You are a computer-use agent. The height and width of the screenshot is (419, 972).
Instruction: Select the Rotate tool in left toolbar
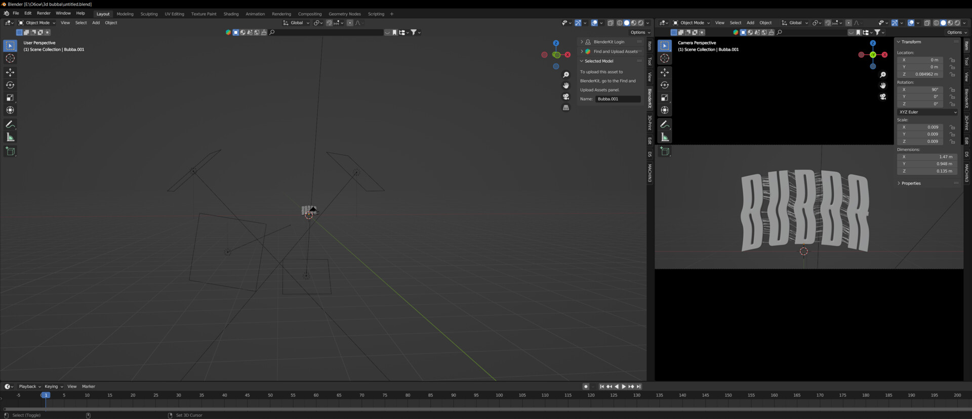pos(10,85)
